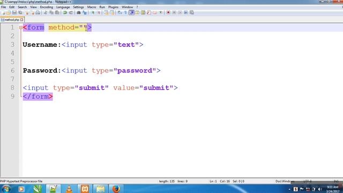Click the closing </form> tag
This screenshot has height=193, width=343.
(x=38, y=96)
